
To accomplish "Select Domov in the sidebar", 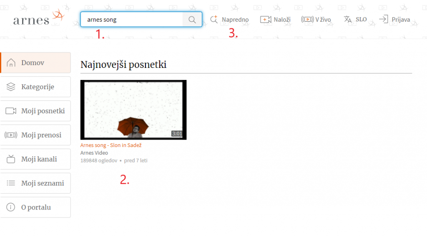I will tap(36, 62).
